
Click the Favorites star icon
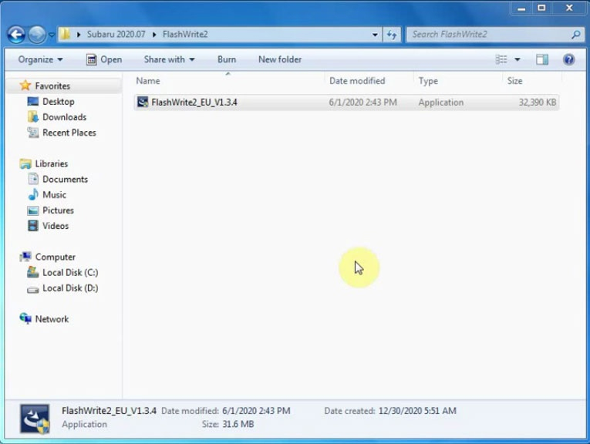(25, 86)
